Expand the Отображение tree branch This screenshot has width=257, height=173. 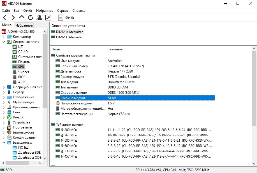tap(4, 97)
